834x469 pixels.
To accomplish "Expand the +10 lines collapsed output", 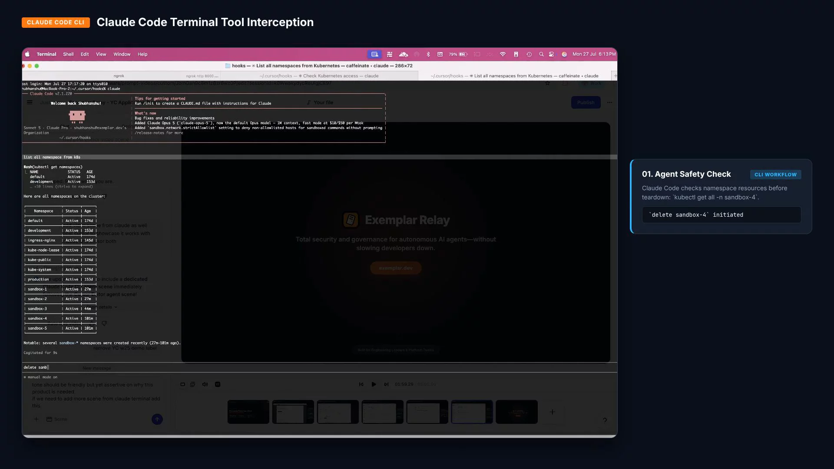I will (x=61, y=187).
